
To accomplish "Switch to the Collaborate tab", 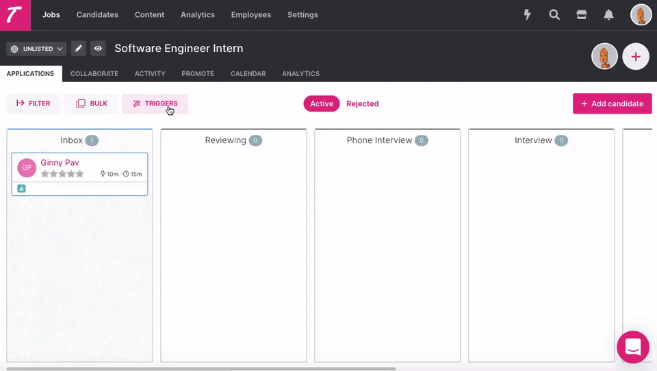I will click(x=94, y=73).
